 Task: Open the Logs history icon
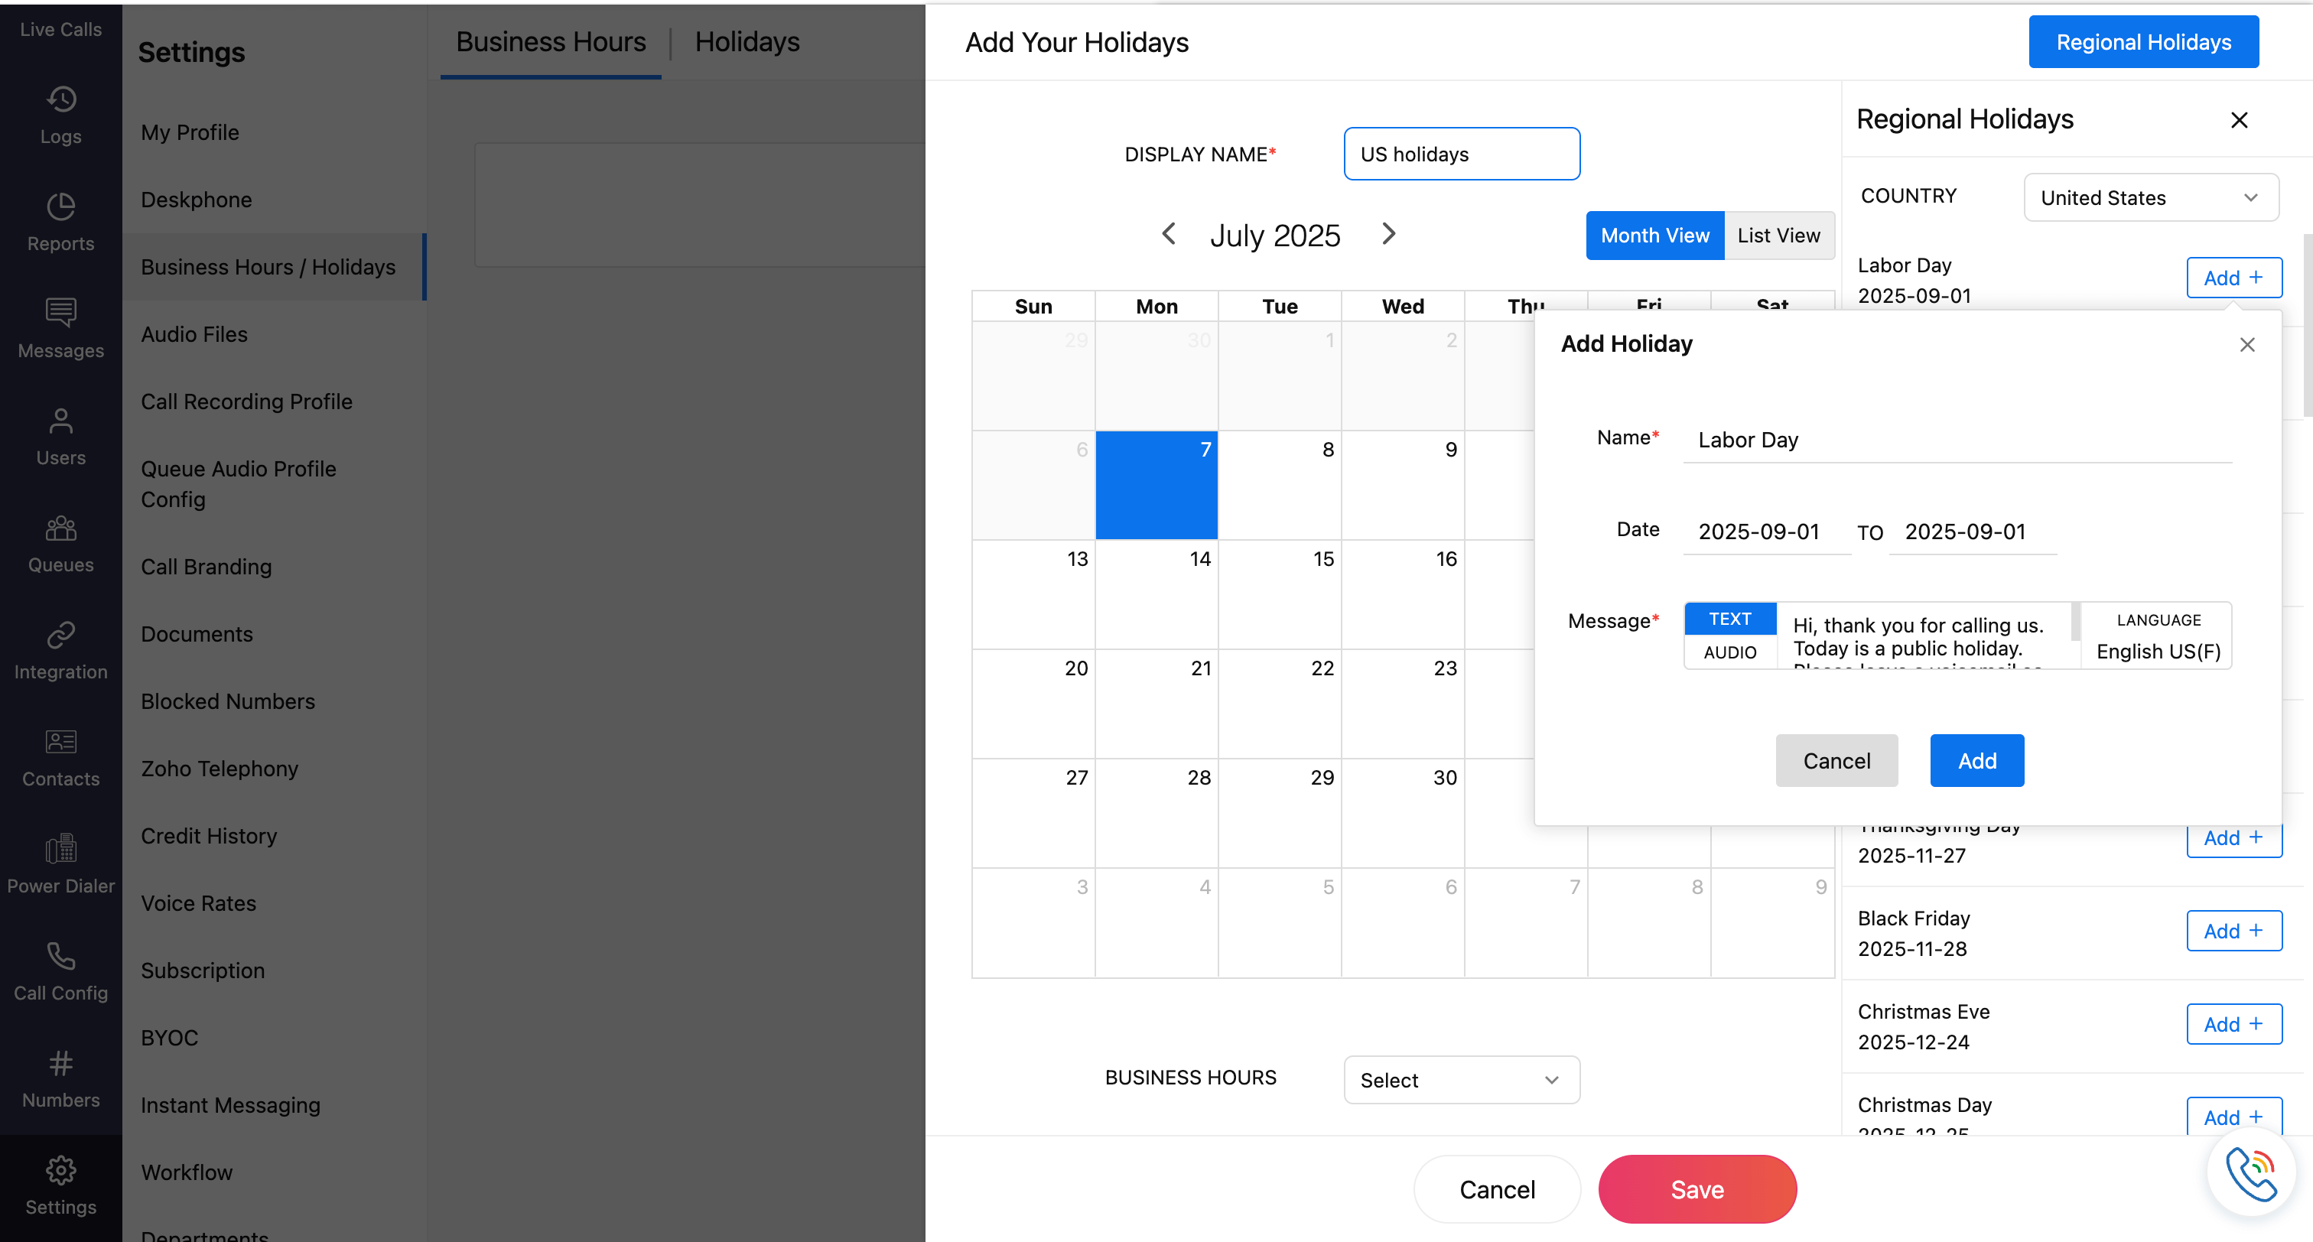point(60,99)
